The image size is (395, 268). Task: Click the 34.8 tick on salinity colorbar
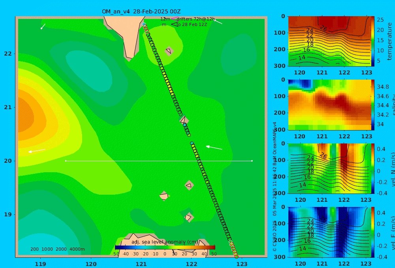383,87
